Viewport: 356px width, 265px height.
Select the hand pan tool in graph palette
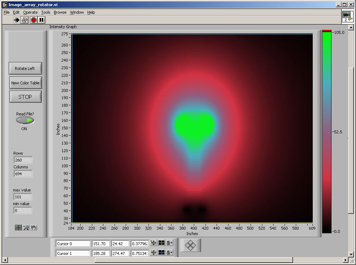pos(34,228)
